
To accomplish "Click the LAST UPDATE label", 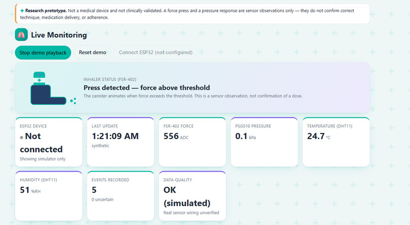I will point(105,126).
